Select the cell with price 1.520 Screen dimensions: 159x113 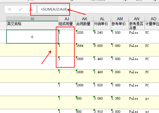click(102, 89)
